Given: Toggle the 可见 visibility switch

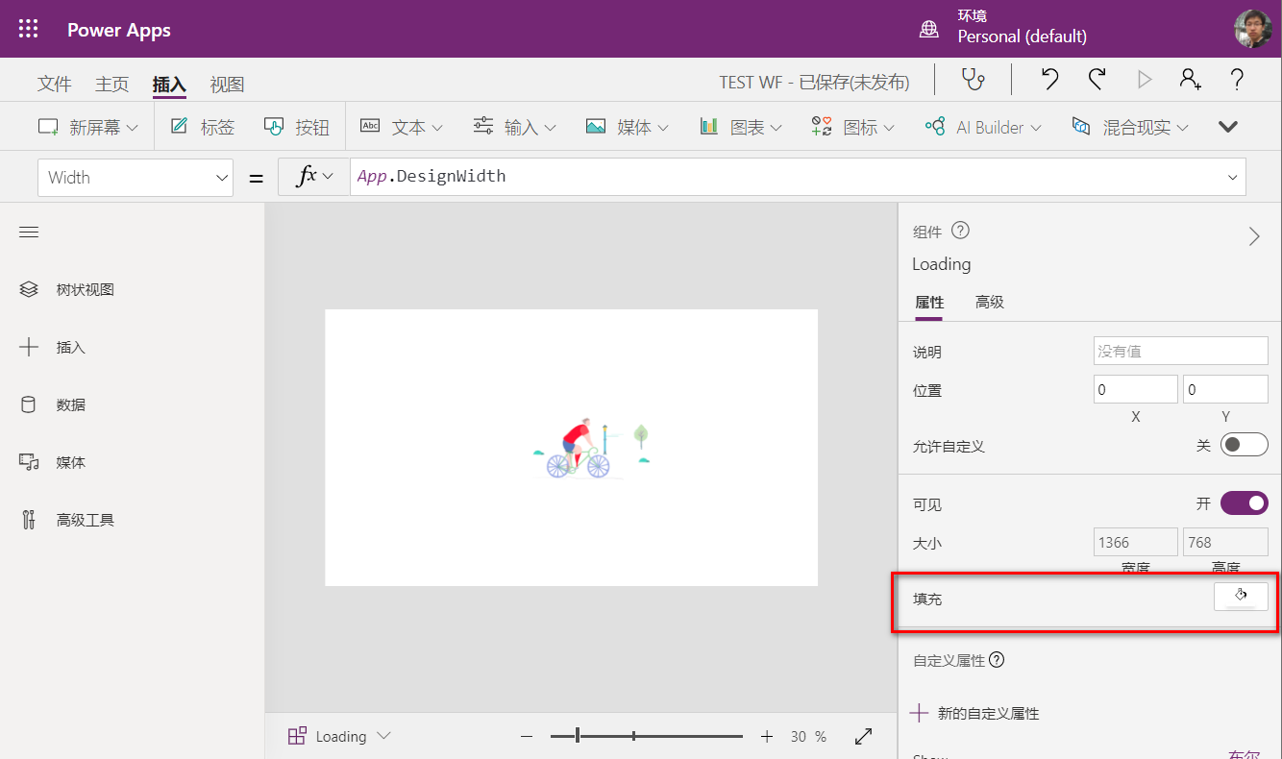Looking at the screenshot, I should click(1245, 503).
